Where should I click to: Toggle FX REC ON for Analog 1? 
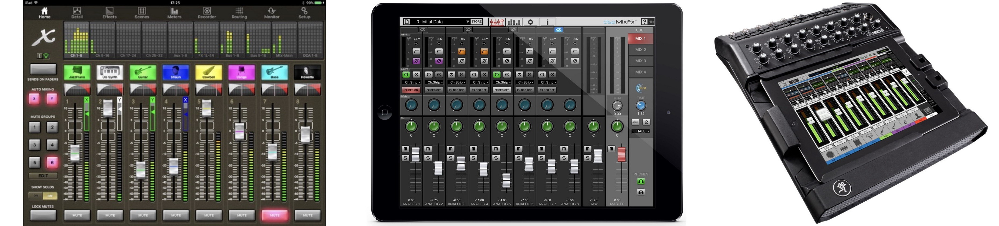coord(411,90)
